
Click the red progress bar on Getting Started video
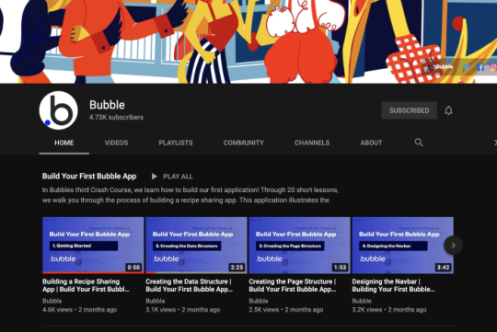tap(93, 272)
